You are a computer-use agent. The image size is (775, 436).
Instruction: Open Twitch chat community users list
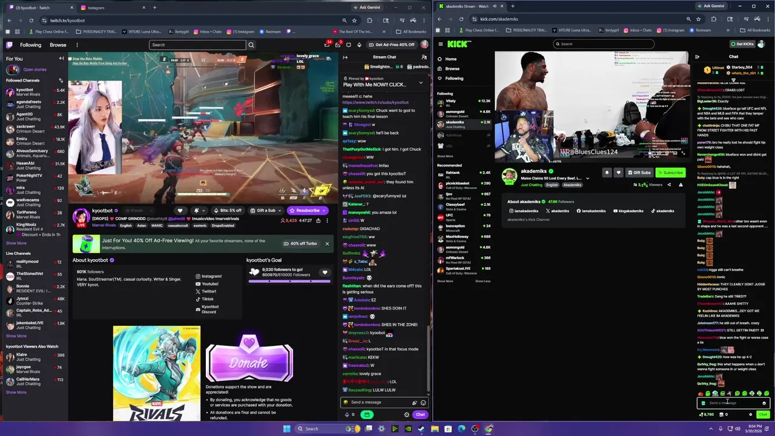tap(424, 57)
